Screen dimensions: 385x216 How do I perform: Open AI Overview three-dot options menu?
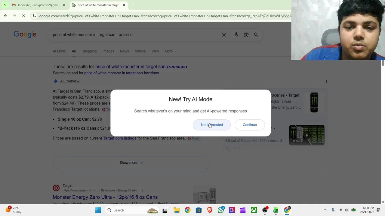(x=326, y=81)
